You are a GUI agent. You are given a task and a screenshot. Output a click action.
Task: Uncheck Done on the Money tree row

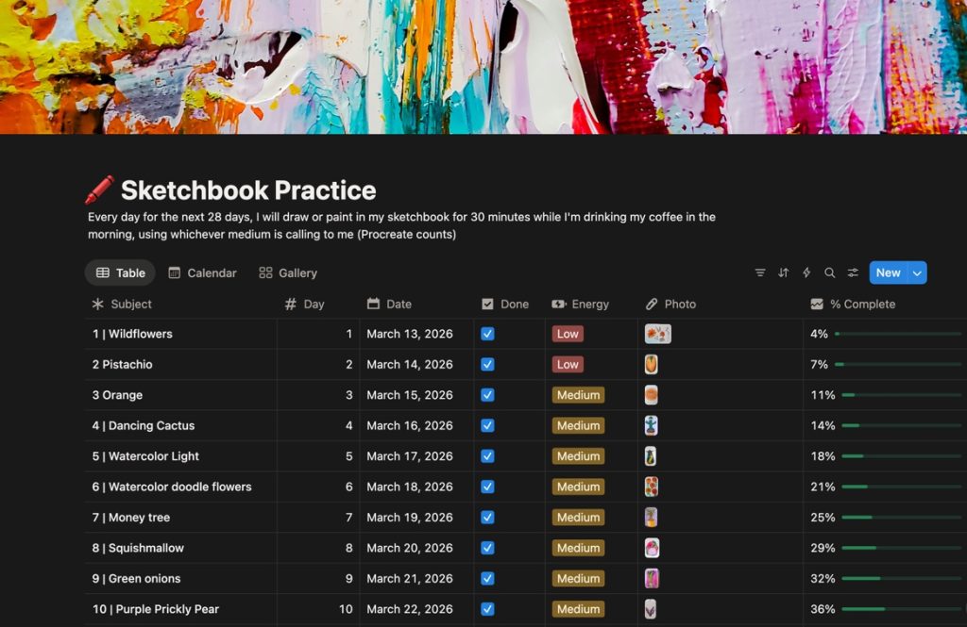click(x=488, y=517)
